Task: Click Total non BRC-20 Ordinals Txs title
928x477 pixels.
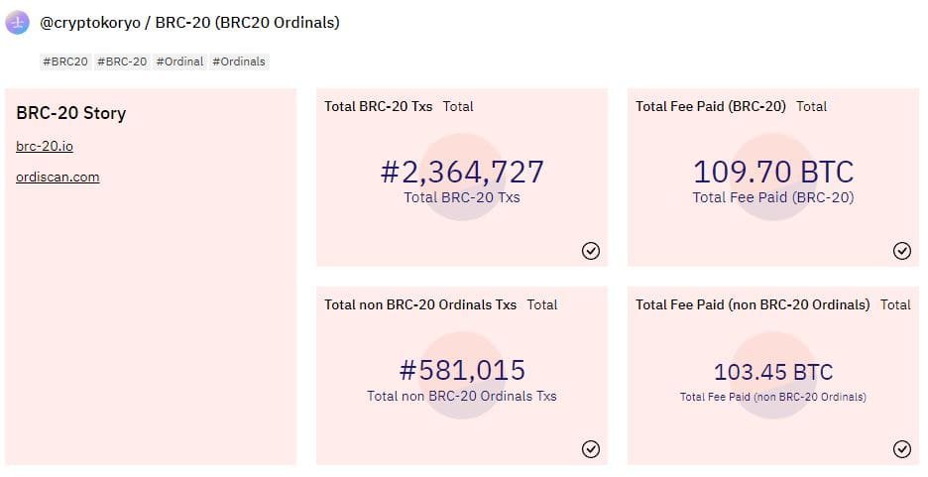Action: (x=420, y=304)
